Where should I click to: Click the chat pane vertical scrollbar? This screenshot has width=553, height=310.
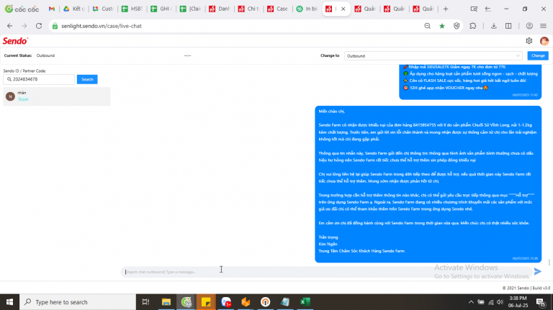[549, 262]
